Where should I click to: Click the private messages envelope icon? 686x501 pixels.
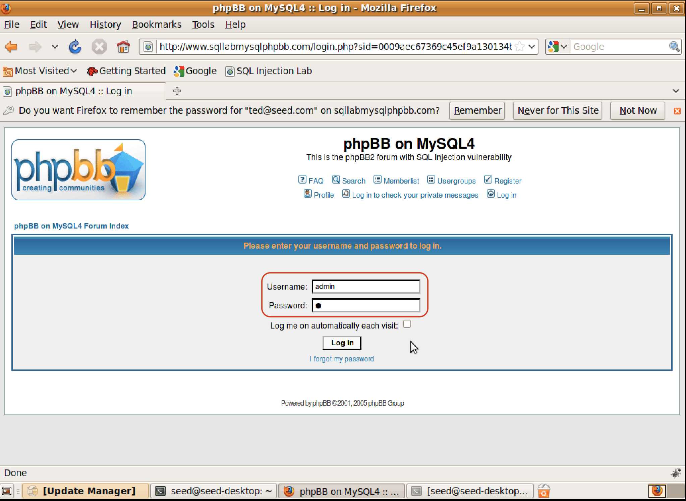346,194
